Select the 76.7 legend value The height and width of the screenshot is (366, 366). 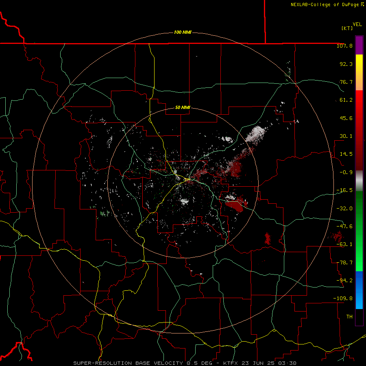pos(346,82)
